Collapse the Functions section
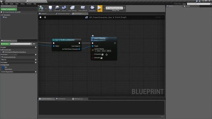The height and width of the screenshot is (119, 212). tap(1, 55)
